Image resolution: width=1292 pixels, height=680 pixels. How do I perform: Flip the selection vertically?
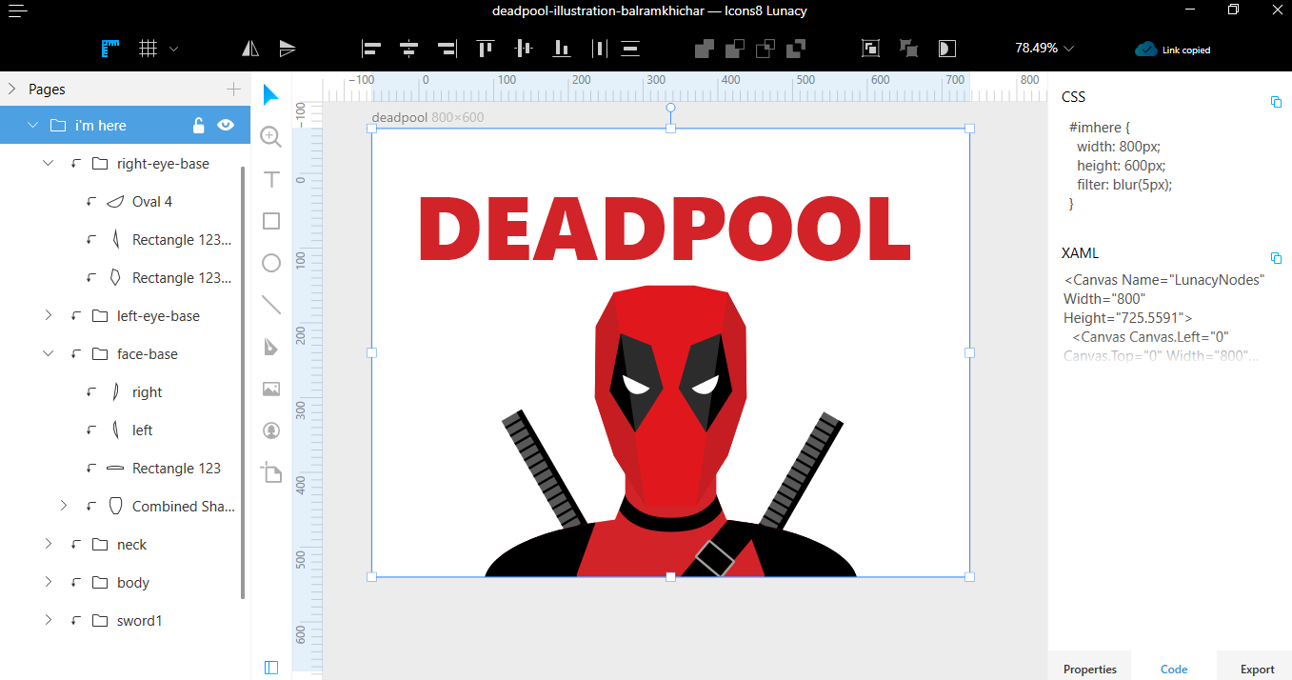(288, 49)
